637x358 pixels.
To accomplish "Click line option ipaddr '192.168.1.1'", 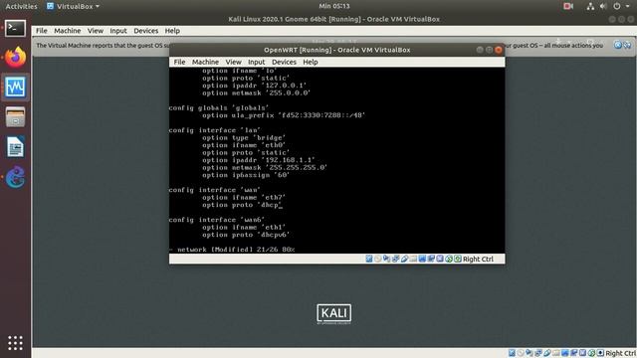I will (259, 160).
